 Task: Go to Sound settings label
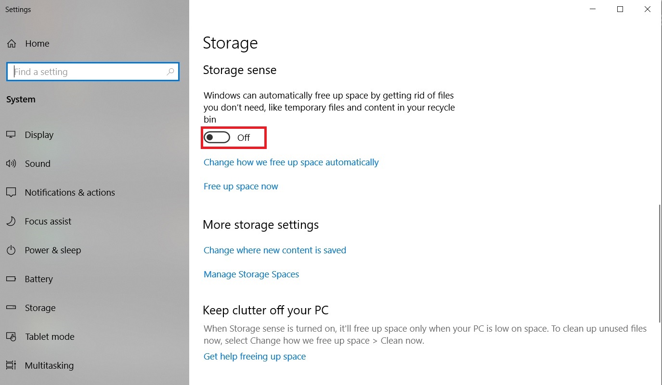tap(38, 163)
